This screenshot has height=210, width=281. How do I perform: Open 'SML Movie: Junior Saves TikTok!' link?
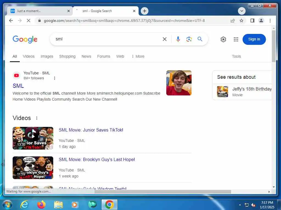(91, 130)
